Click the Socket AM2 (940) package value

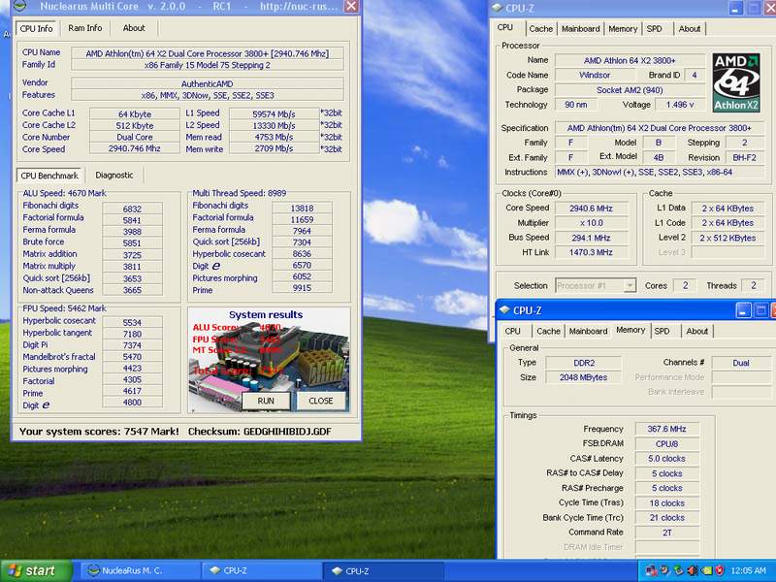pyautogui.click(x=630, y=90)
